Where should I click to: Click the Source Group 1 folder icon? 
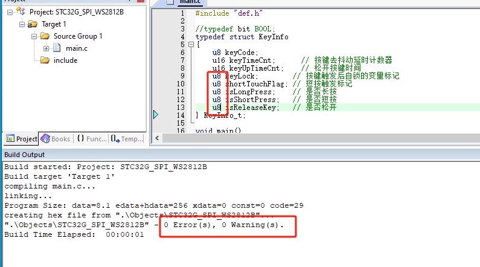[45, 36]
